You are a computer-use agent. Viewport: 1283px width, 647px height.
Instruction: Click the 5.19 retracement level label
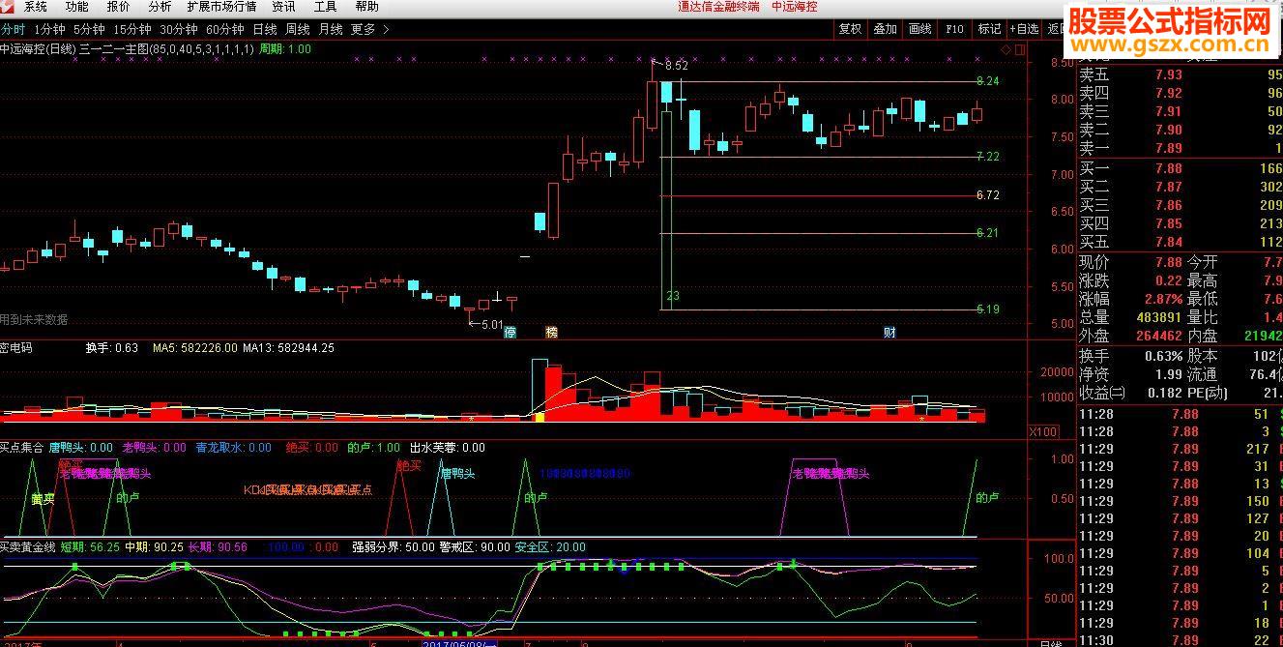(987, 309)
